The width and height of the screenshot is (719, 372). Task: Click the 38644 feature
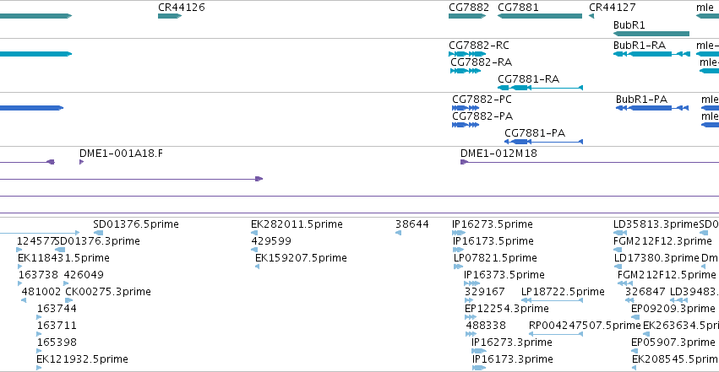(x=398, y=233)
